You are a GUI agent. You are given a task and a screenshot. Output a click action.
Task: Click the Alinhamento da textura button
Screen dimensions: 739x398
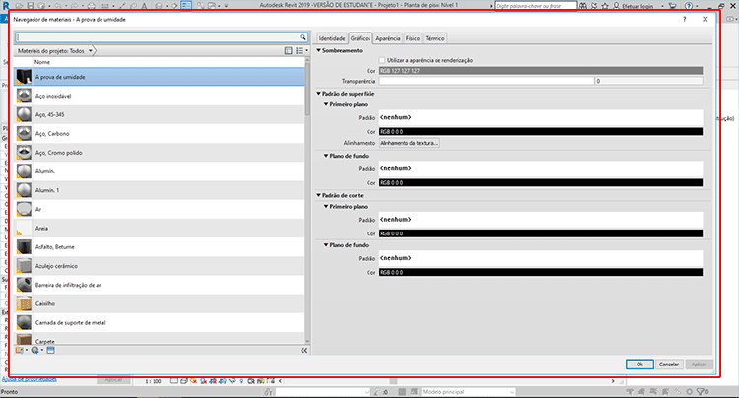coord(410,143)
